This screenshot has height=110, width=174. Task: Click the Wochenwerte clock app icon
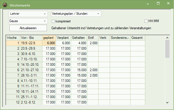click(5, 5)
